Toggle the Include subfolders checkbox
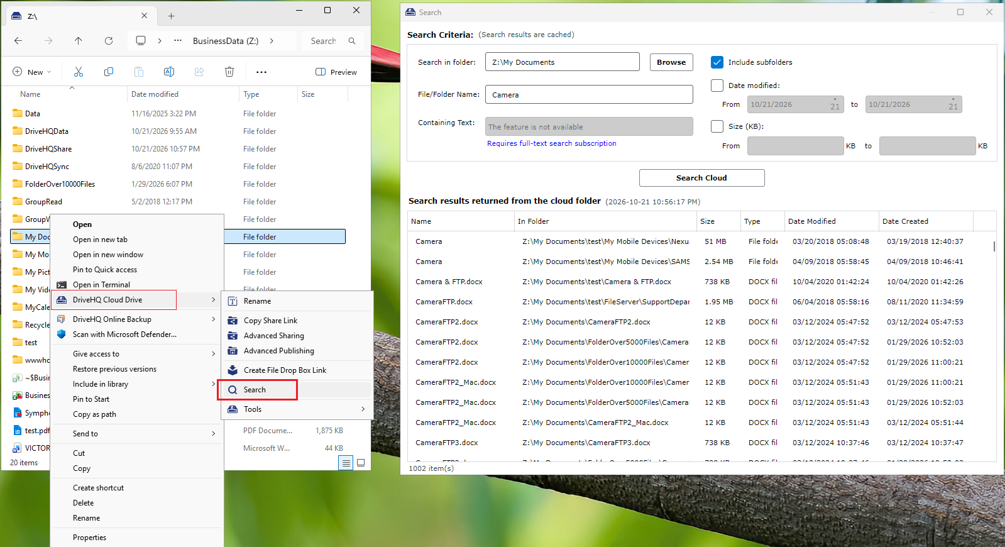Screen dimensions: 1005x547 [717, 62]
